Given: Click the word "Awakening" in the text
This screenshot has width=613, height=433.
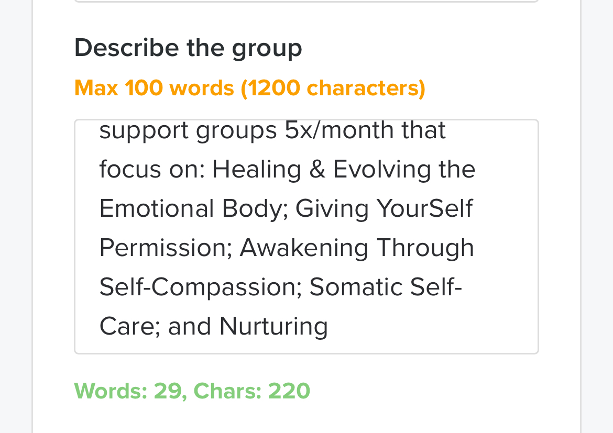Looking at the screenshot, I should 304,248.
